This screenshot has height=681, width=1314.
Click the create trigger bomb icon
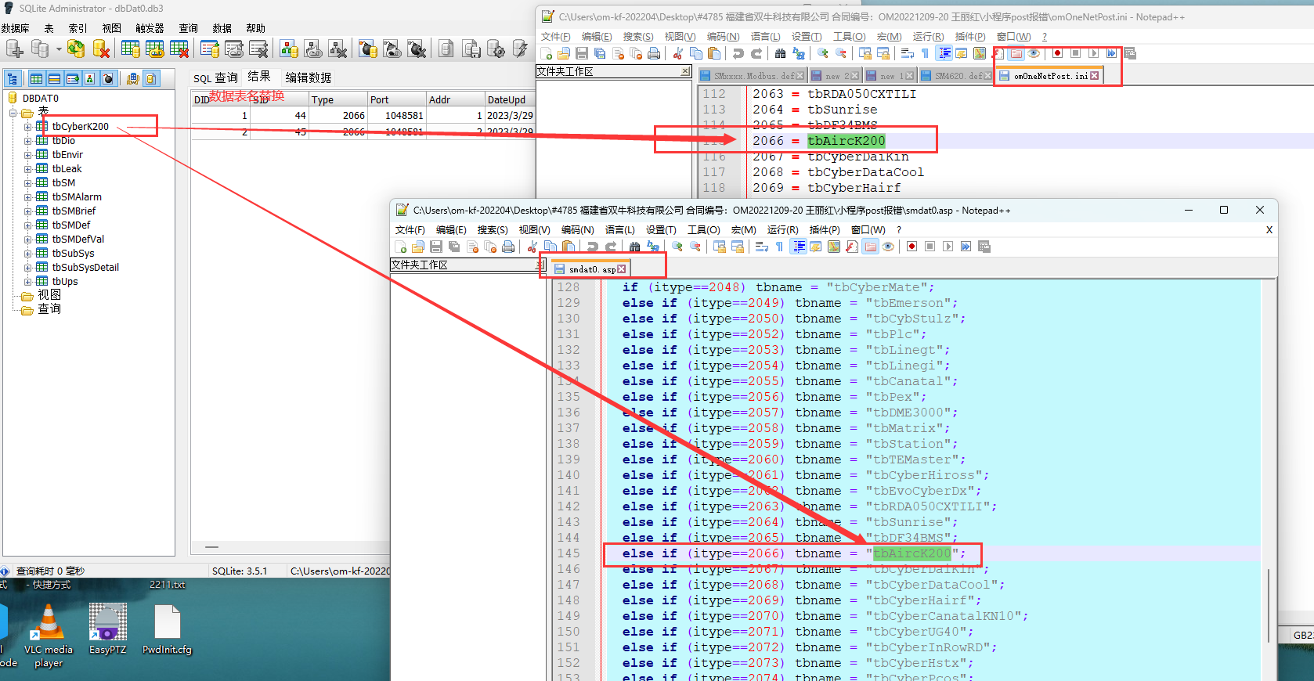click(368, 49)
